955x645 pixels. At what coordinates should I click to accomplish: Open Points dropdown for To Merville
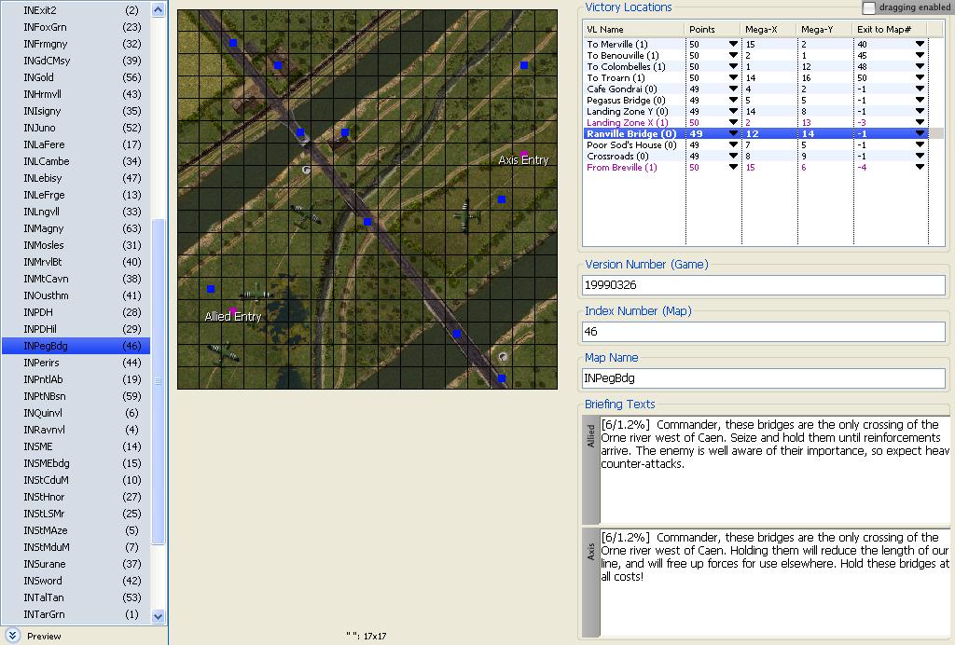pyautogui.click(x=733, y=45)
